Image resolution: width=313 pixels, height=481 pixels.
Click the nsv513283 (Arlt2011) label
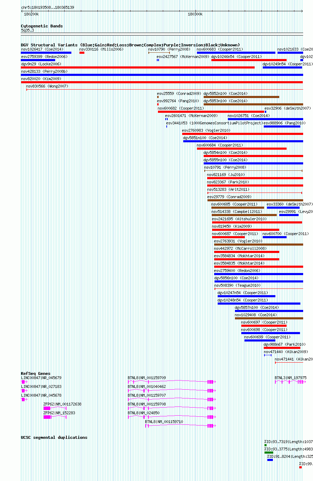tap(228, 189)
